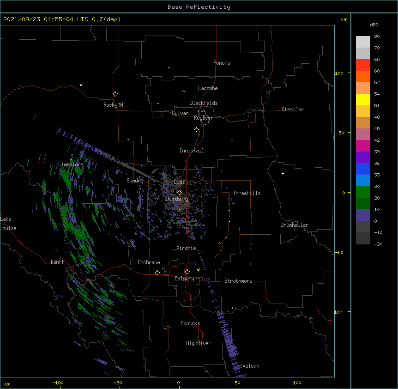This screenshot has height=389, width=398.
Task: Click the Okotoks town label
Action: click(x=190, y=323)
